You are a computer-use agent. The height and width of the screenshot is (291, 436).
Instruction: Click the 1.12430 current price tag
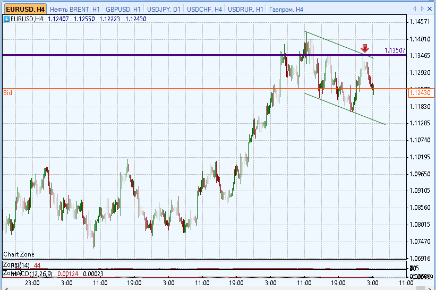tap(421, 92)
